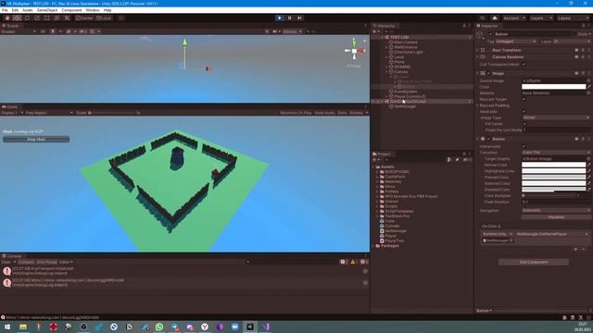Viewport: 593px width, 333px height.
Task: Switch to the Game tab
Action: [x=10, y=107]
